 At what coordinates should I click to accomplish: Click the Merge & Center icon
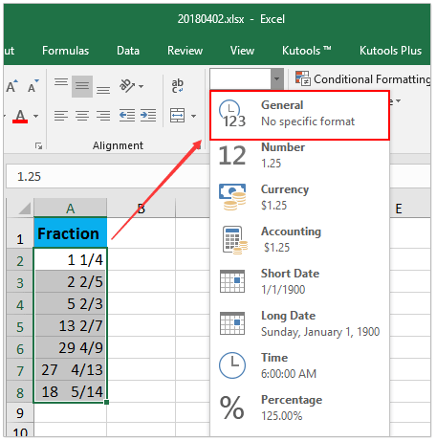(x=177, y=115)
